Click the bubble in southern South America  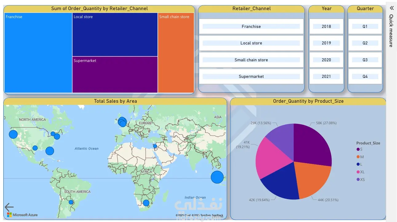71,202
